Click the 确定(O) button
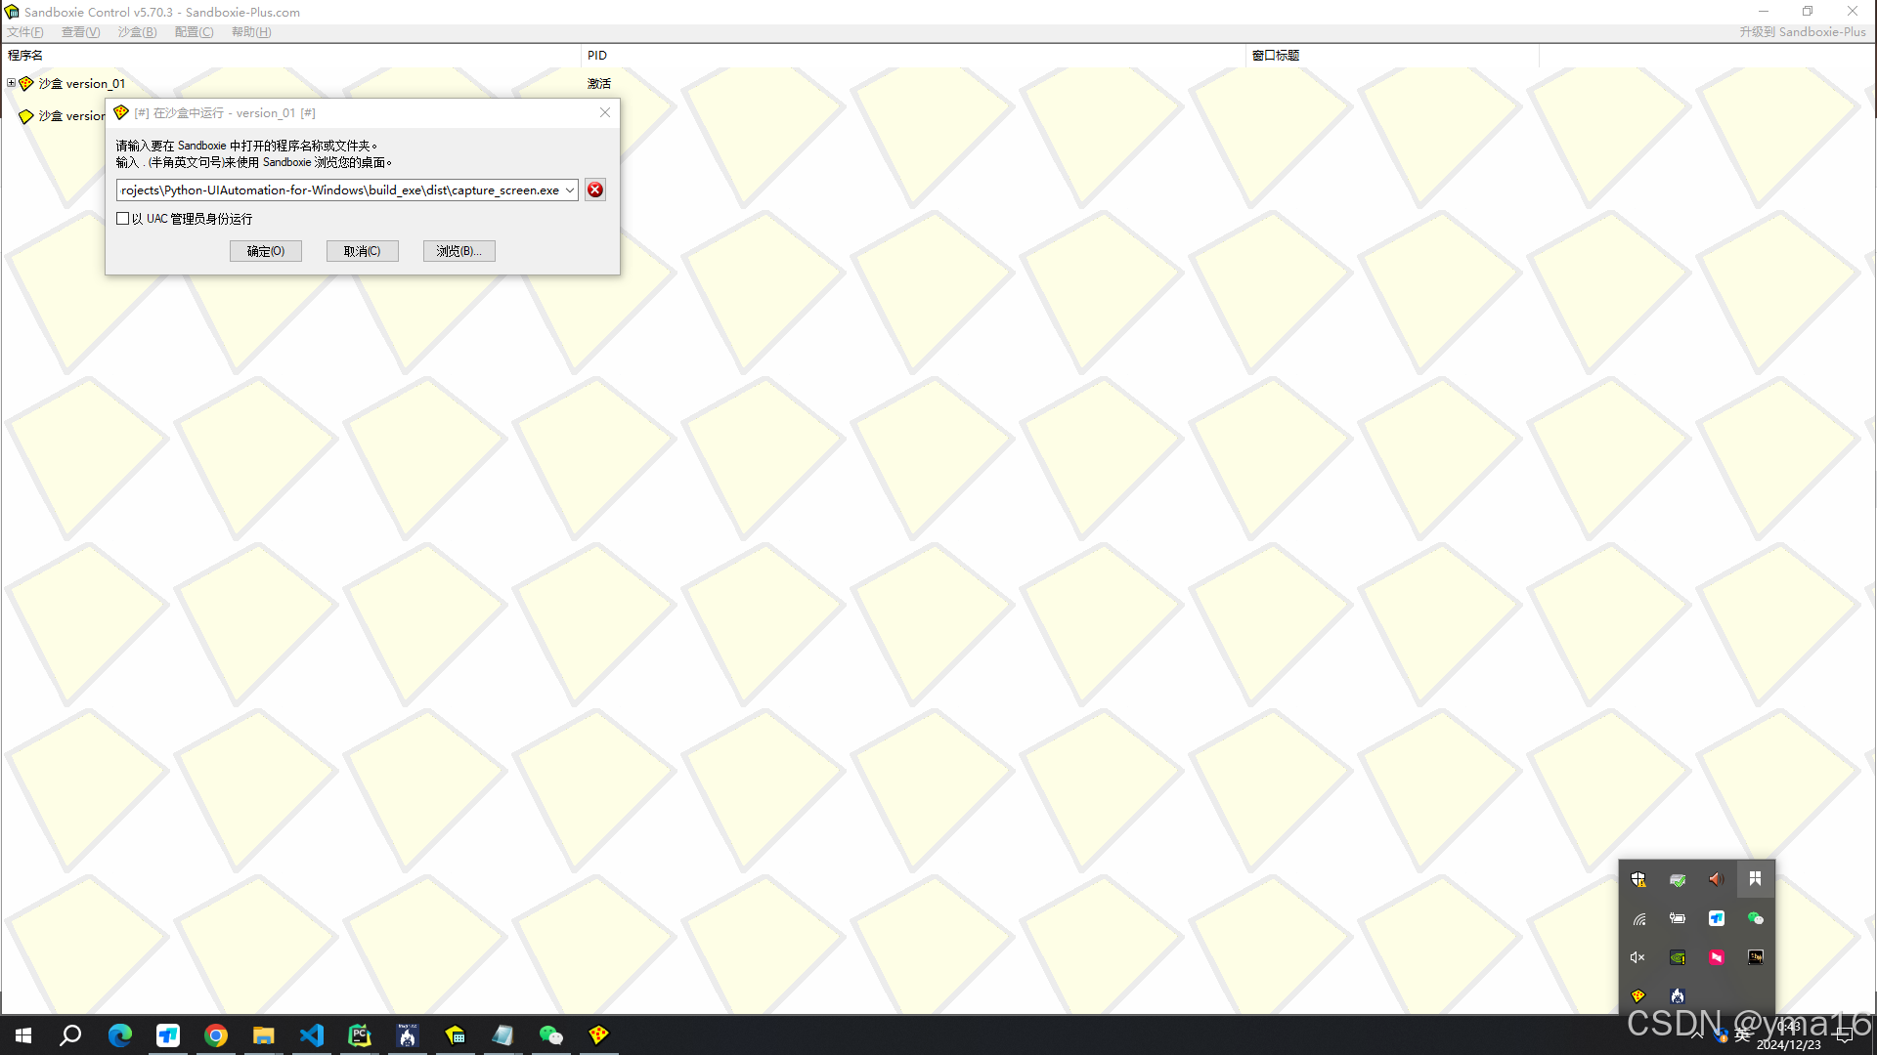 [x=266, y=251]
